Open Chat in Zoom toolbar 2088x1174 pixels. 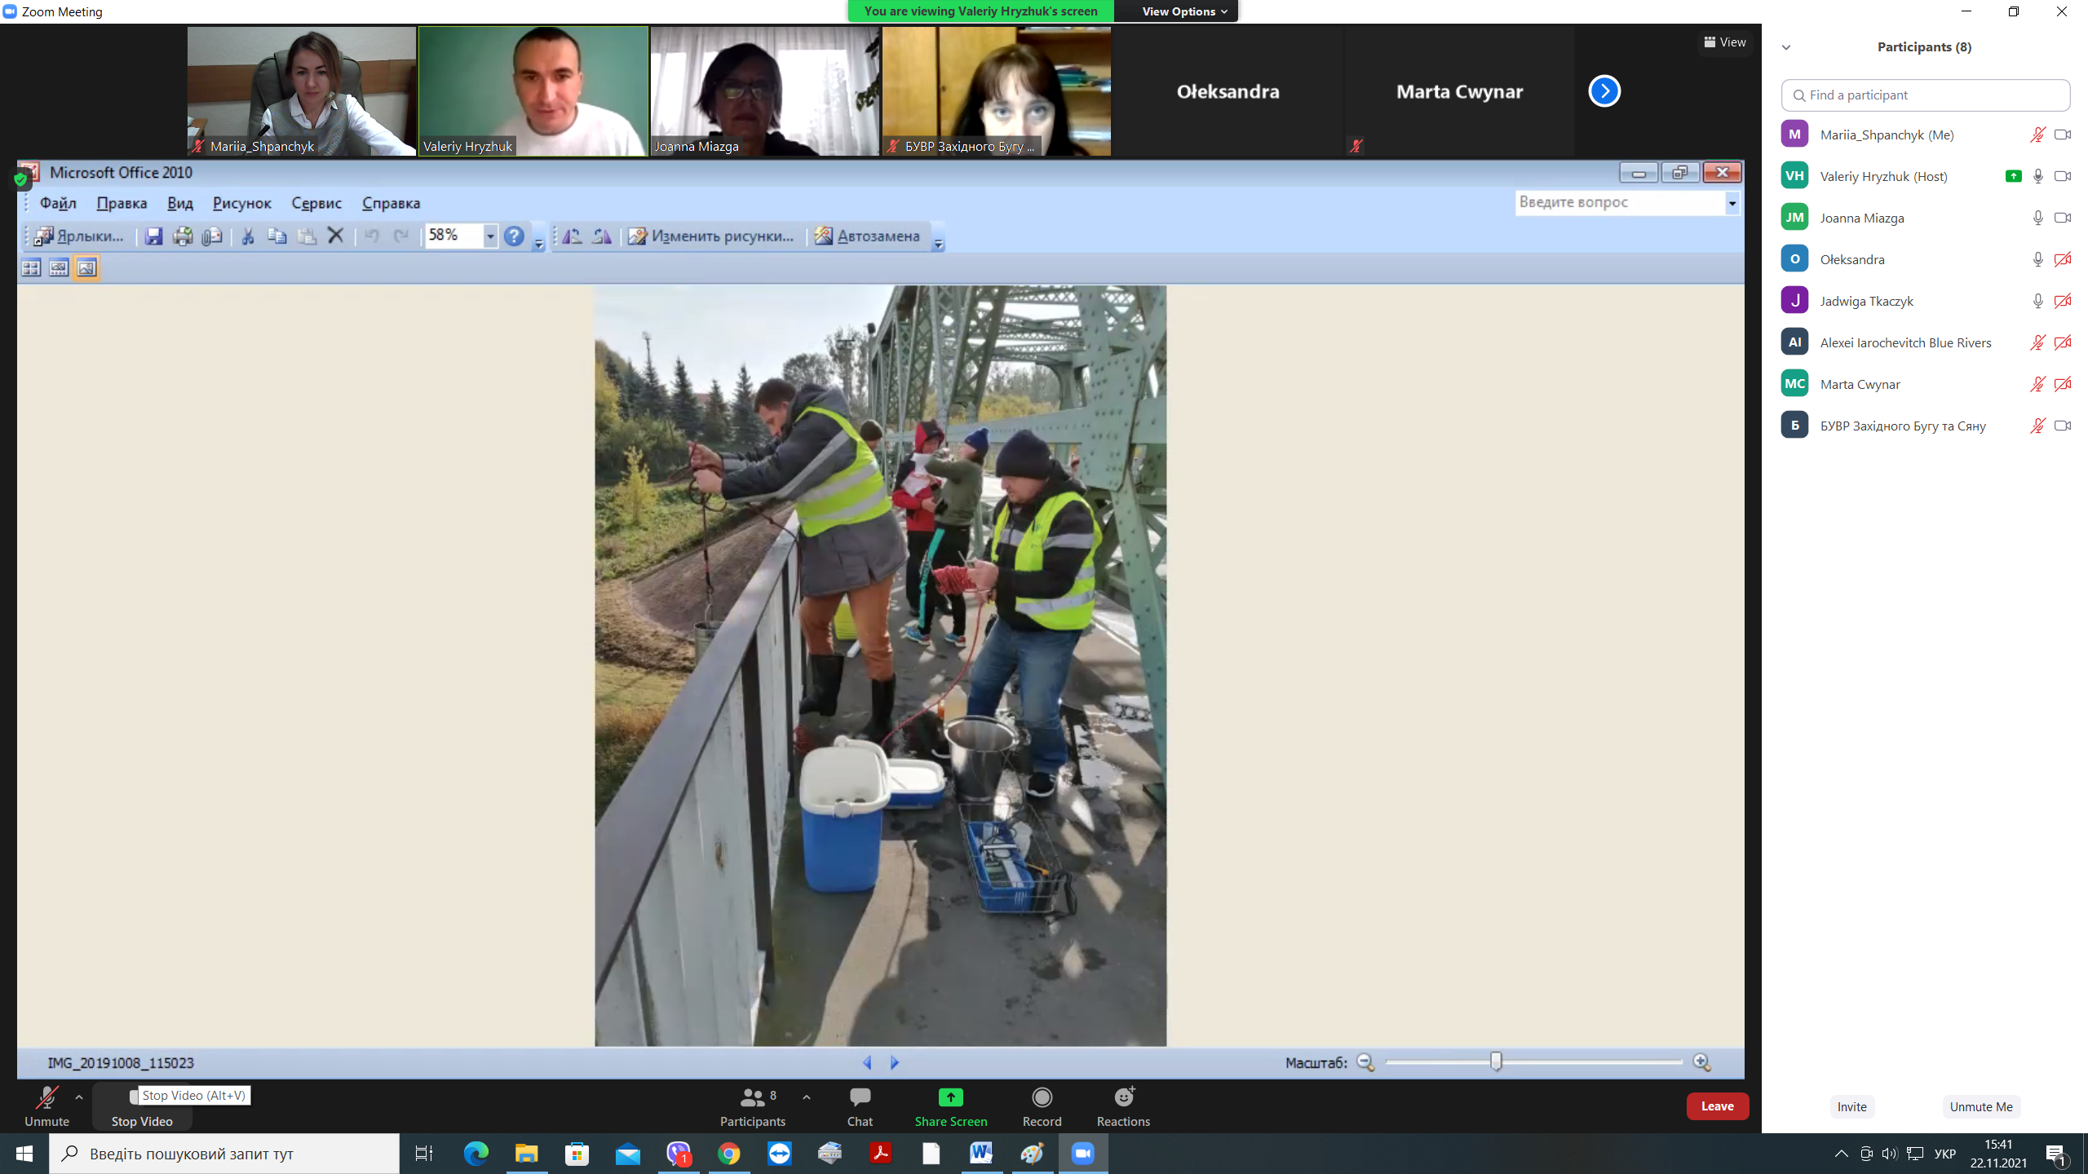tap(860, 1107)
